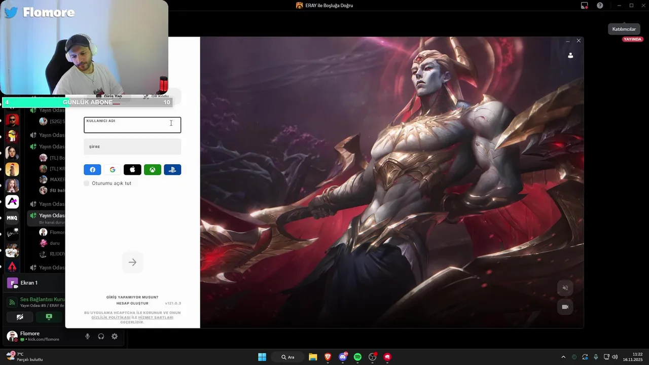The height and width of the screenshot is (365, 649).
Task: Open the weather widget showing 7°C
Action: (x=24, y=357)
